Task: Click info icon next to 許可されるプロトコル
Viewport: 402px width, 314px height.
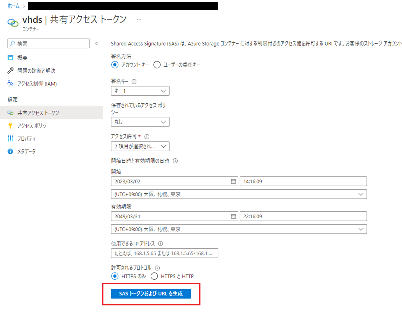Action: pos(158,268)
